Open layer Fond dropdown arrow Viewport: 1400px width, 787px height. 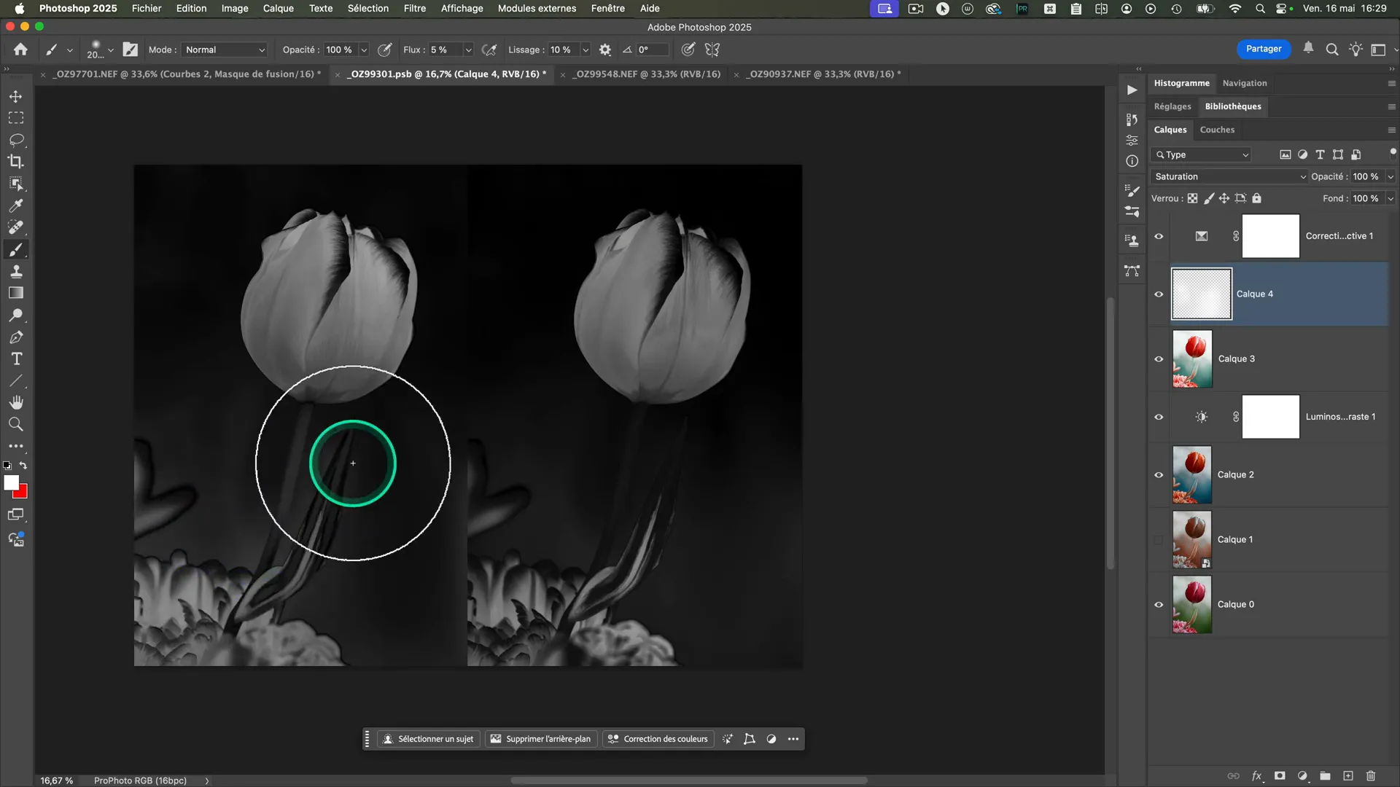[1390, 198]
